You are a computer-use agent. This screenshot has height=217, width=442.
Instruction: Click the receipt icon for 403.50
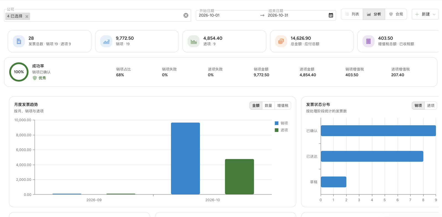pyautogui.click(x=369, y=41)
